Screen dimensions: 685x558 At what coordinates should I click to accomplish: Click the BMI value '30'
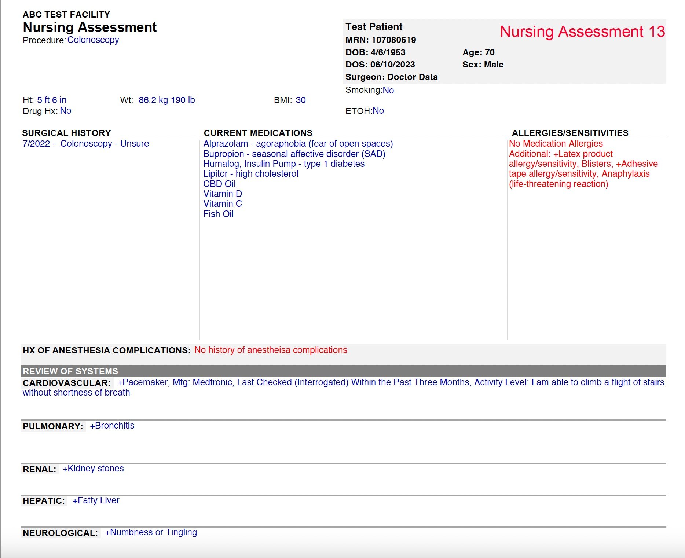[x=301, y=100]
